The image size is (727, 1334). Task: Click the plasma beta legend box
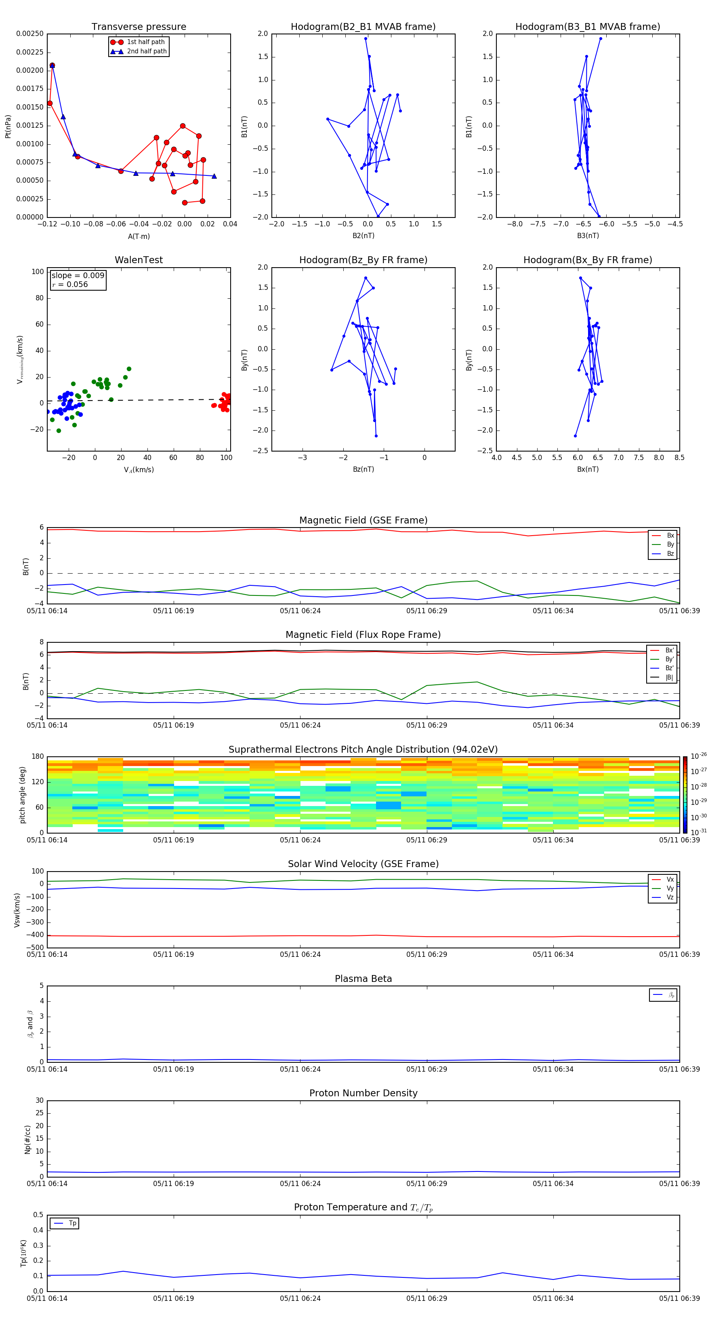(663, 995)
